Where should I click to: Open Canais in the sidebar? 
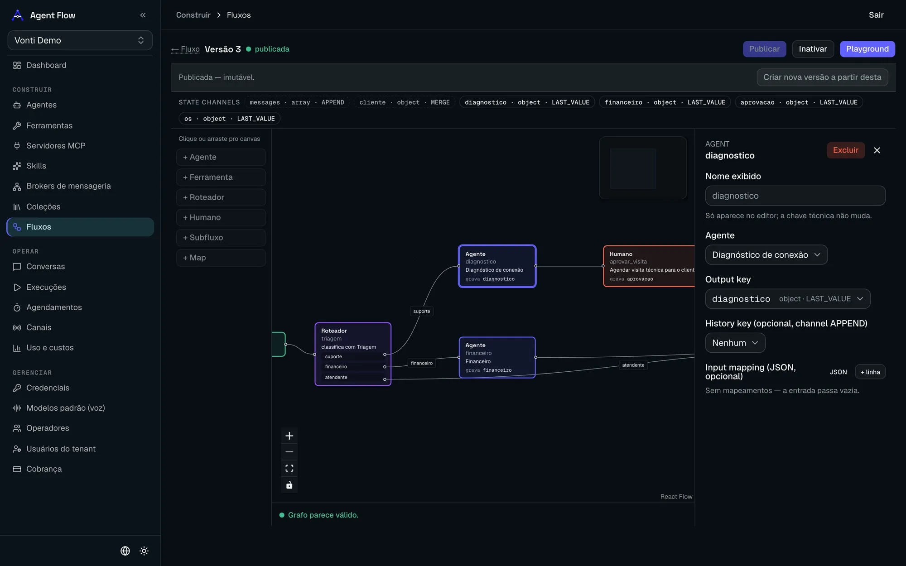click(x=80, y=327)
